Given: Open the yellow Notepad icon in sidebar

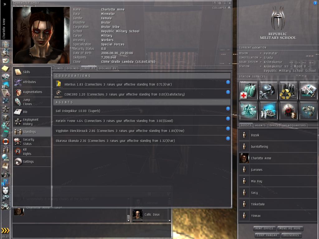Looking at the screenshot, I should tap(6, 69).
